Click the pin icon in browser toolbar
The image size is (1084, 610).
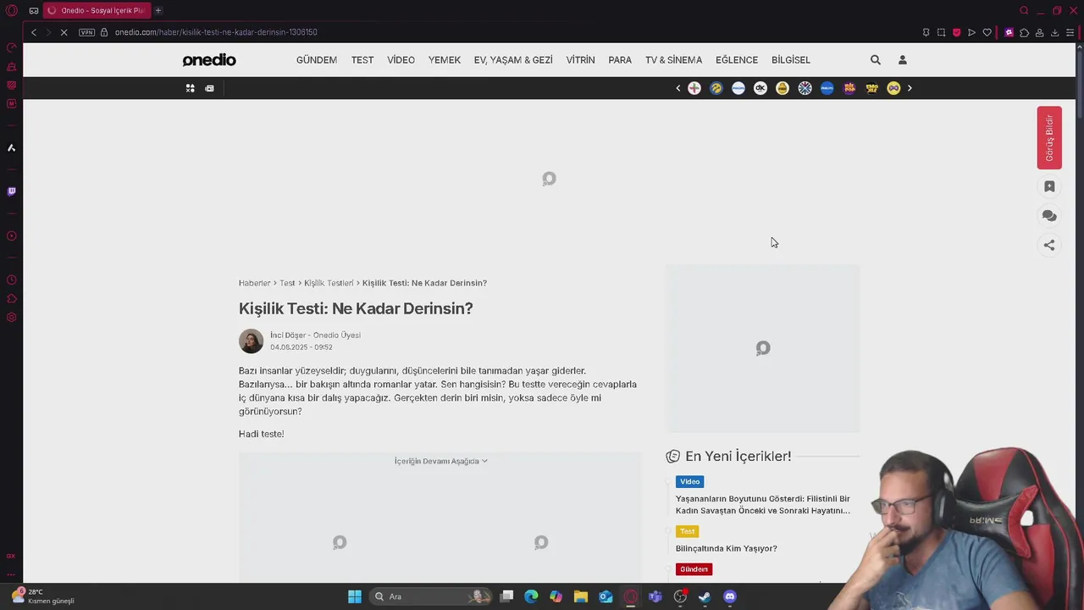[x=926, y=32]
